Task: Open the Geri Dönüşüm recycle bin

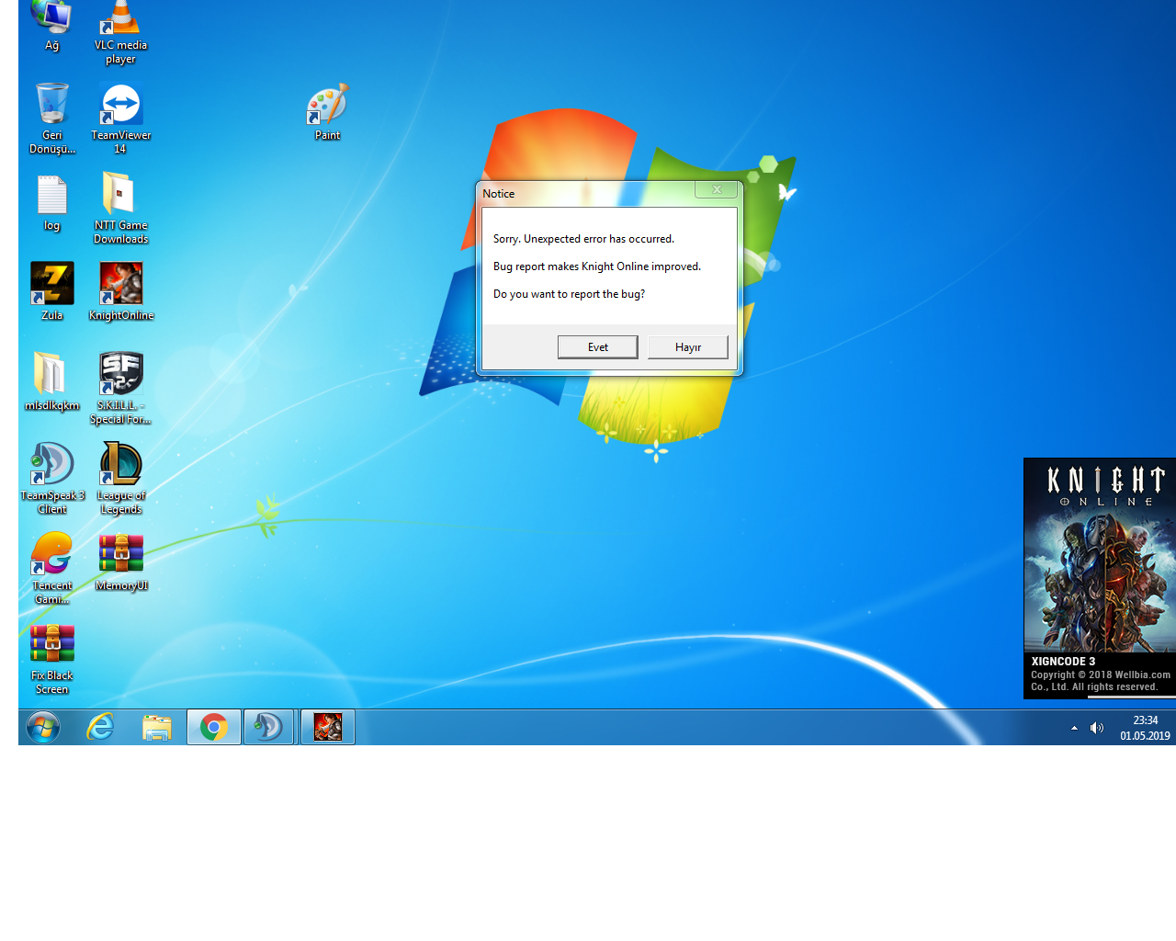Action: (52, 118)
